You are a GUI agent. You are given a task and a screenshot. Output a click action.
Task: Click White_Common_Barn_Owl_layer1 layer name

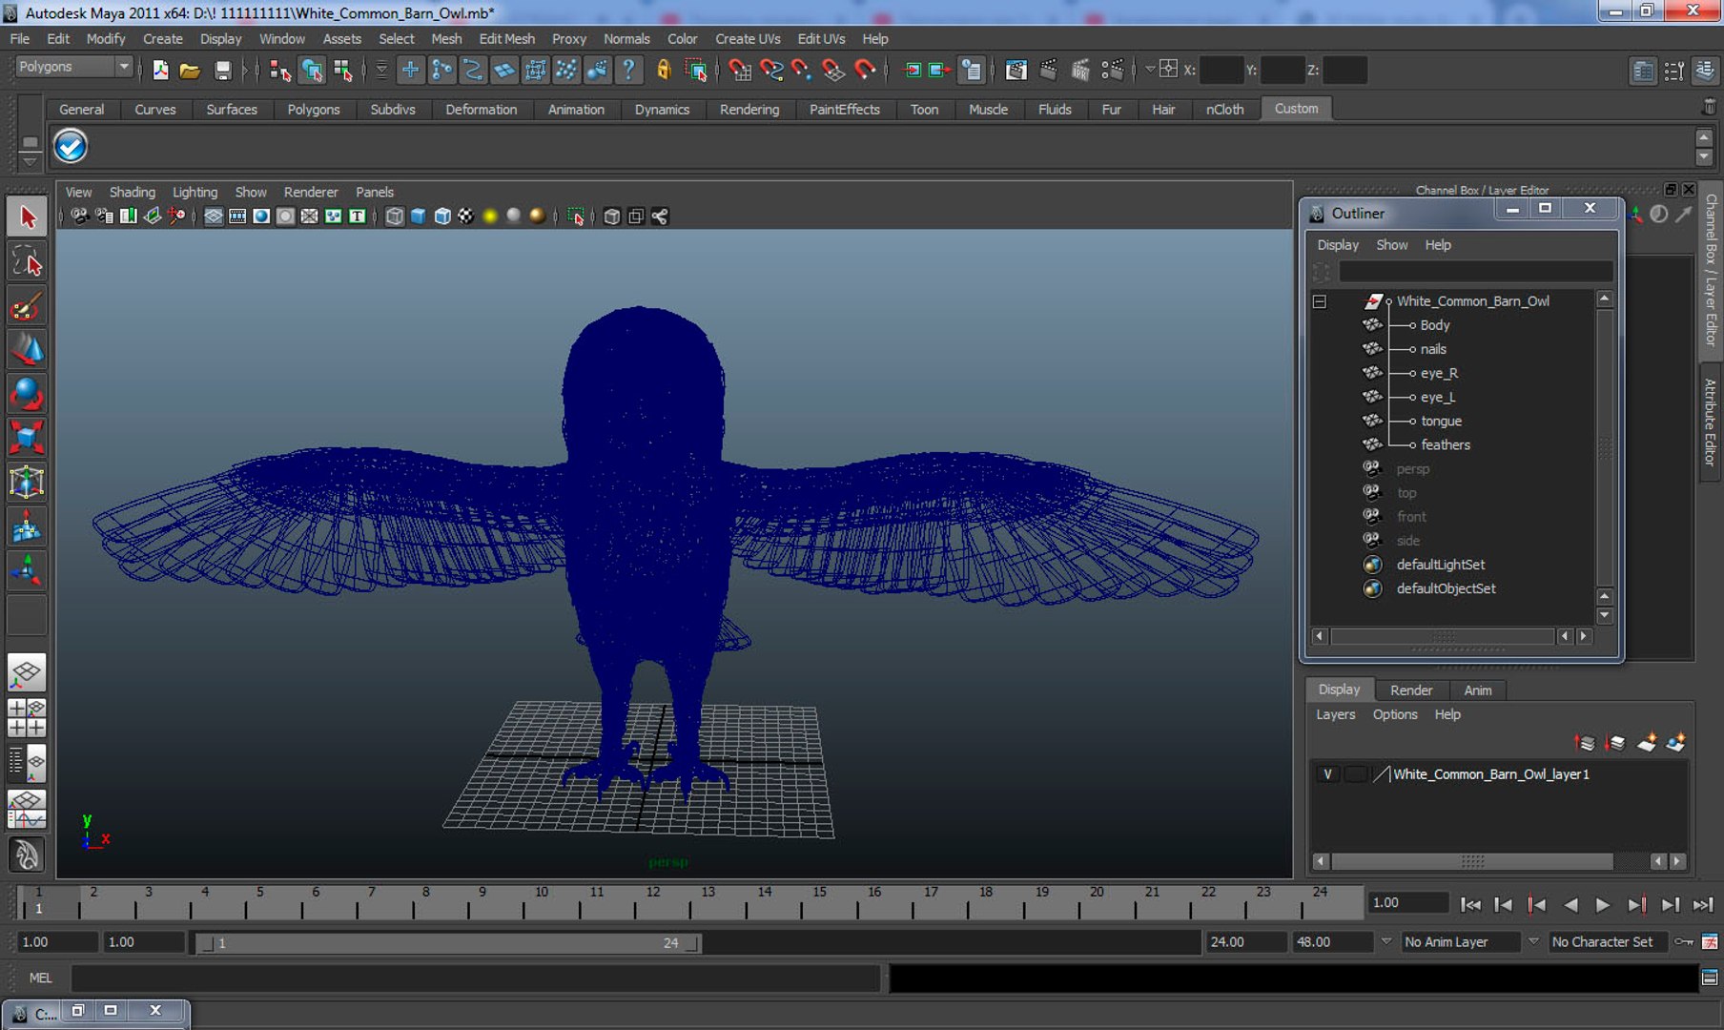tap(1490, 774)
